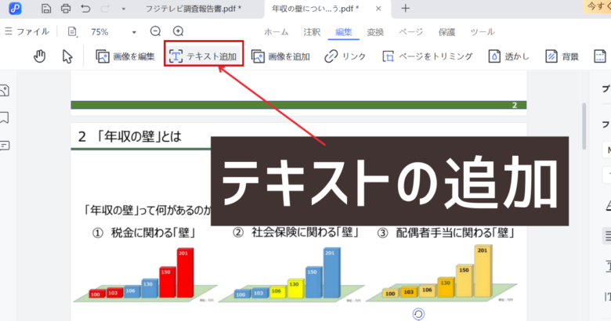
Task: Select the hand pan tool
Action: click(x=41, y=56)
